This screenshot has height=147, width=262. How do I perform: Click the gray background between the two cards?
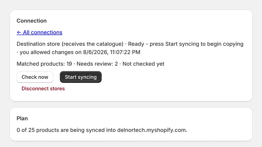131,104
